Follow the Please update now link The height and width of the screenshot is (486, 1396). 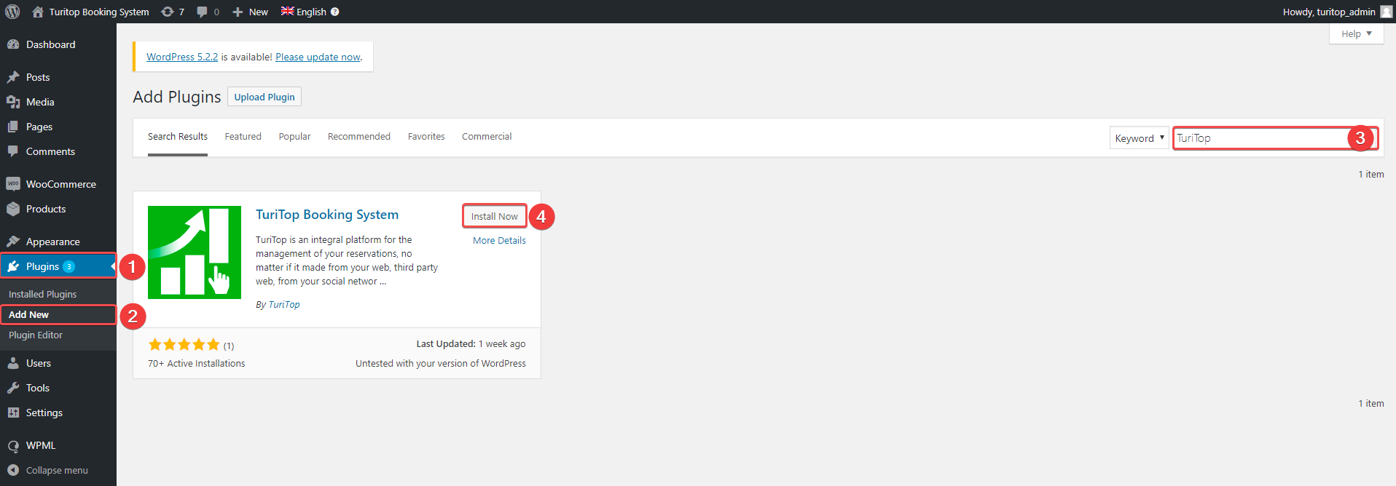[x=318, y=57]
